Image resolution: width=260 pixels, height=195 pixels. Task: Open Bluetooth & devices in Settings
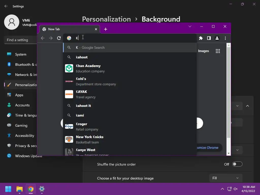pos(21,64)
